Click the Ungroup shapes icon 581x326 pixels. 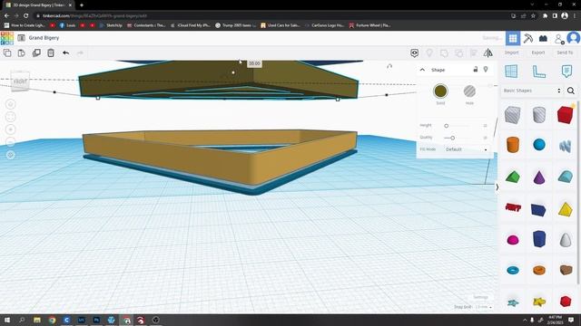coord(458,53)
